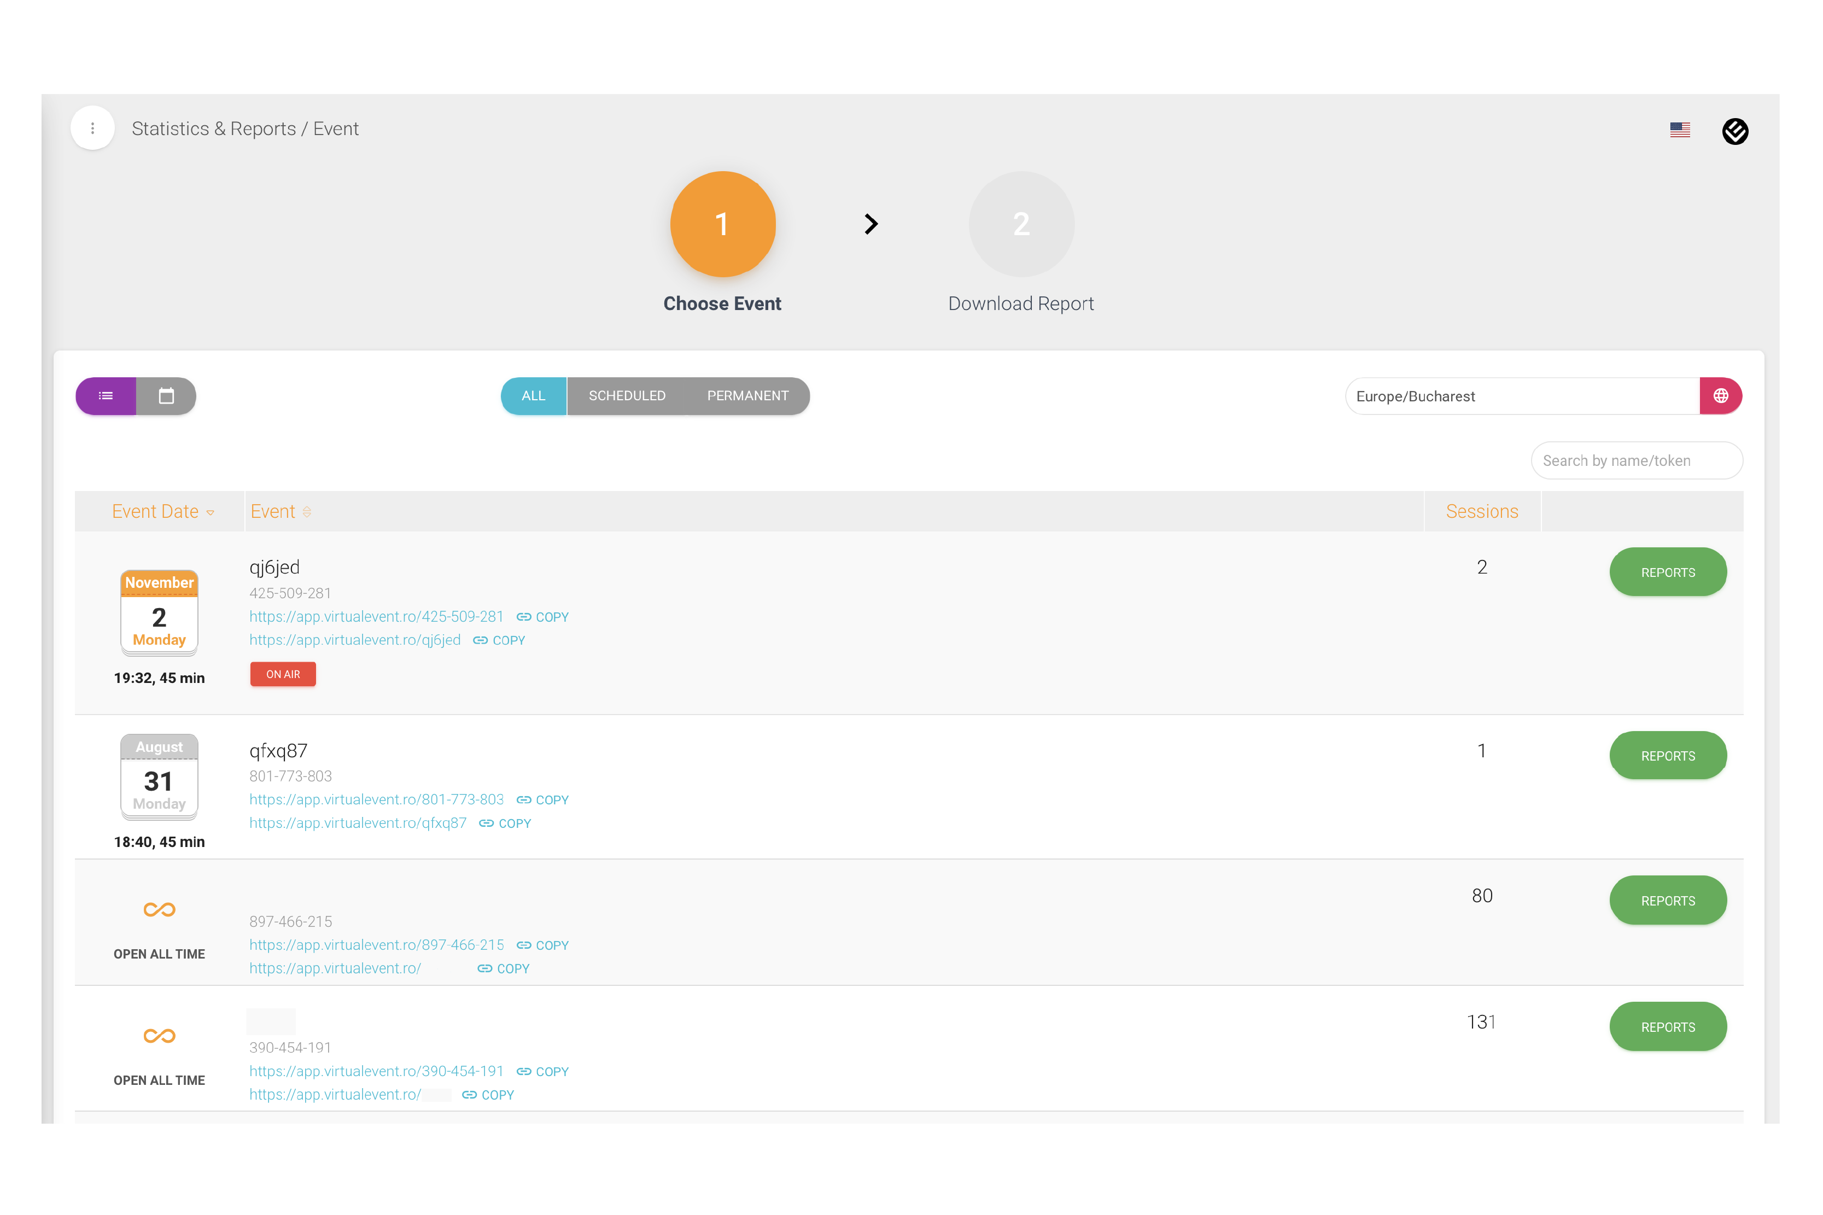1823x1215 pixels.
Task: Click step 1 Choose Event circle
Action: (x=722, y=224)
